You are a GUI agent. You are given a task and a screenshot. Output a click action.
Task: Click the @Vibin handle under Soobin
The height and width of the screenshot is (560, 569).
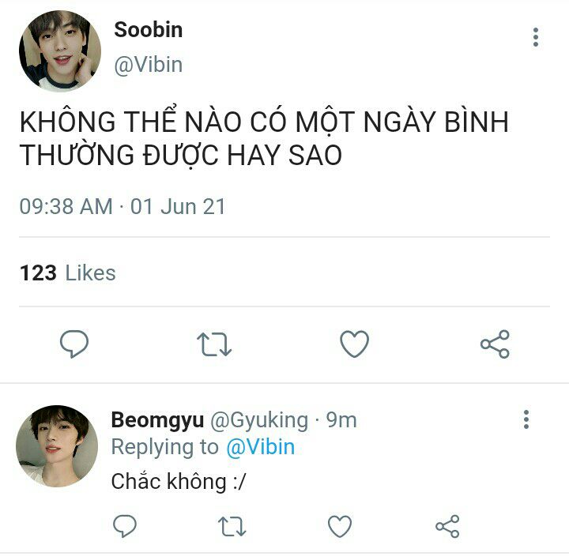(148, 65)
